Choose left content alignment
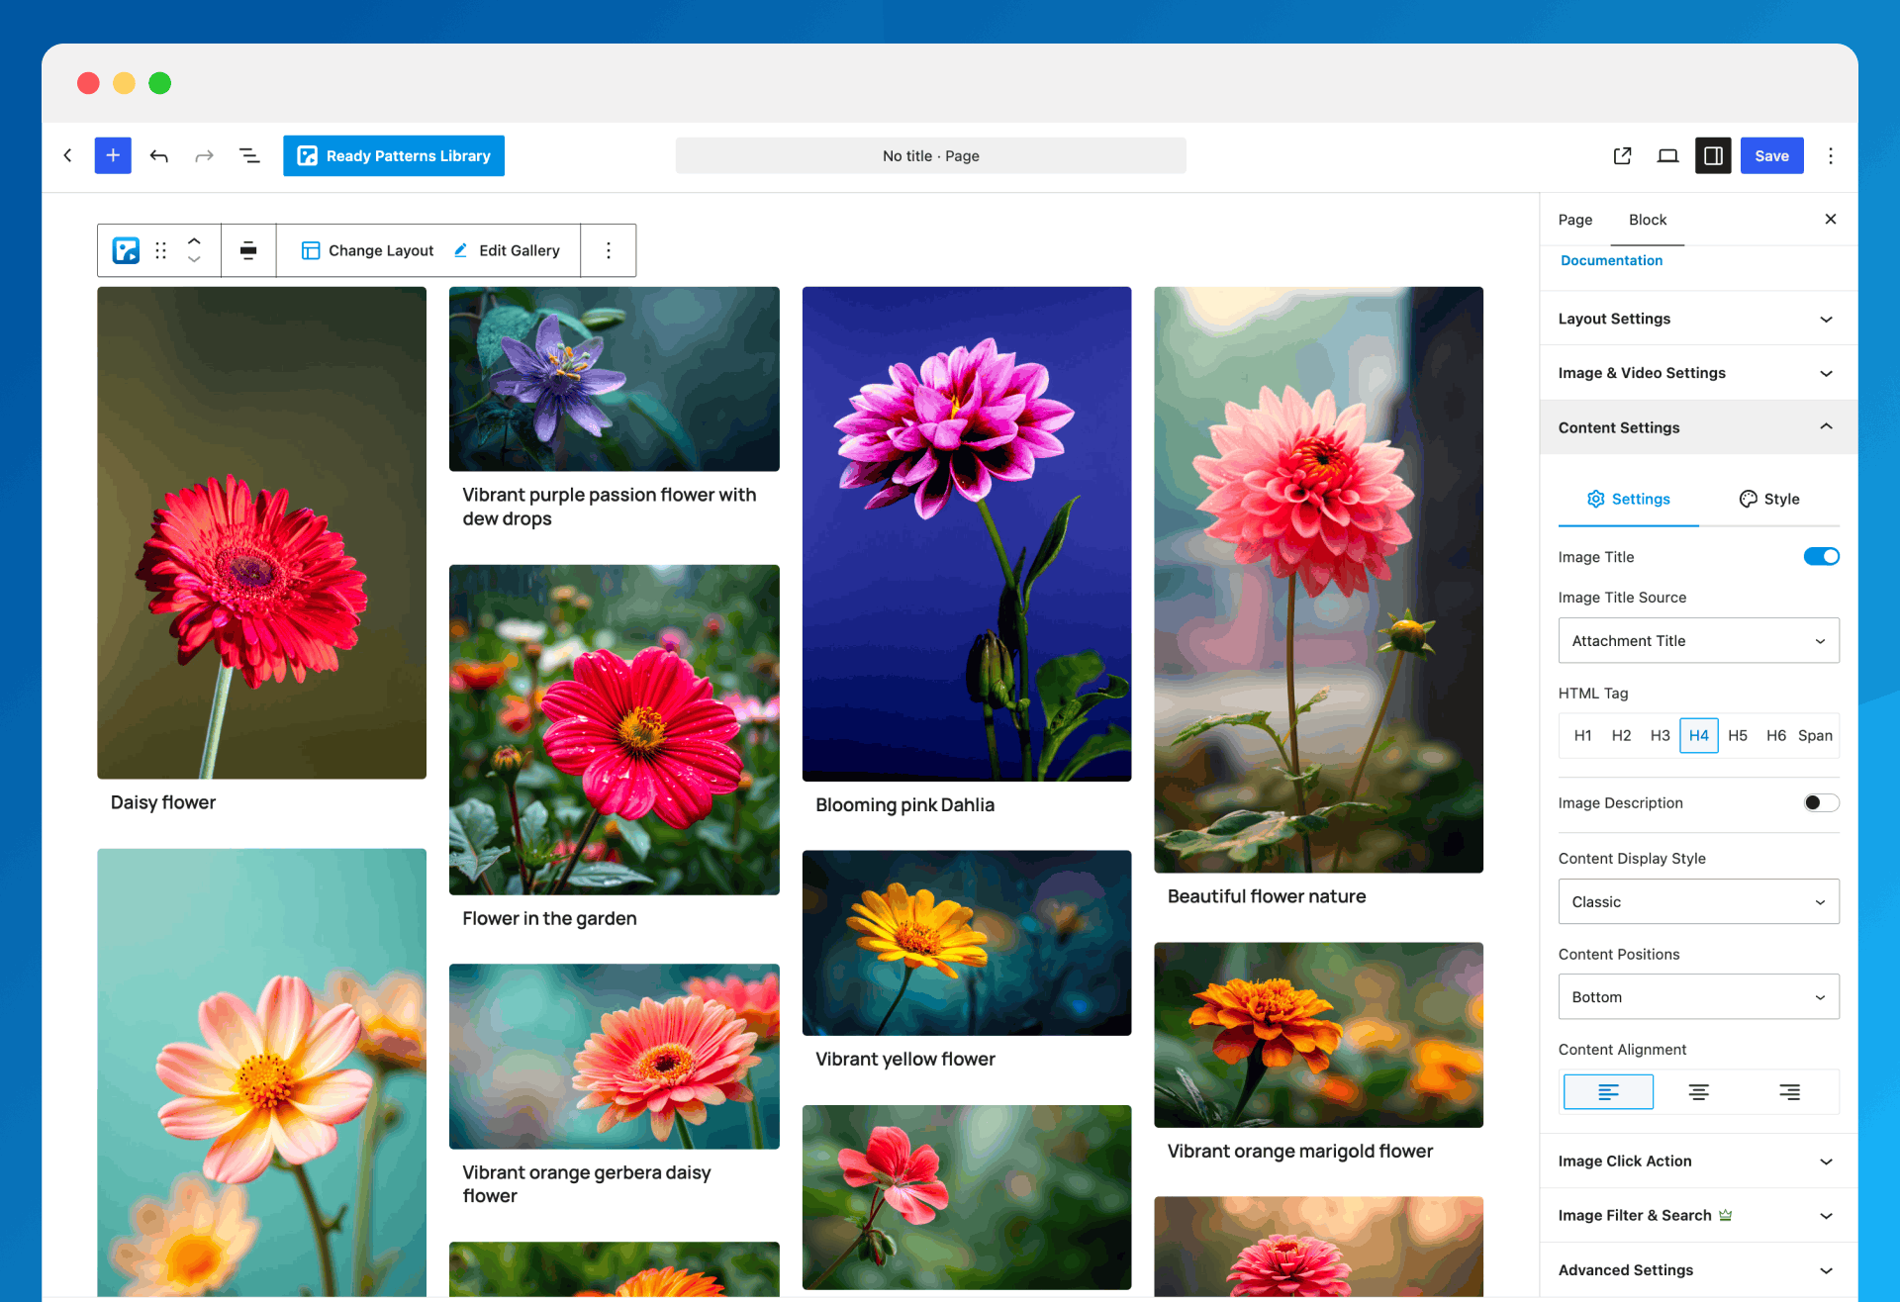1900x1302 pixels. click(x=1608, y=1091)
